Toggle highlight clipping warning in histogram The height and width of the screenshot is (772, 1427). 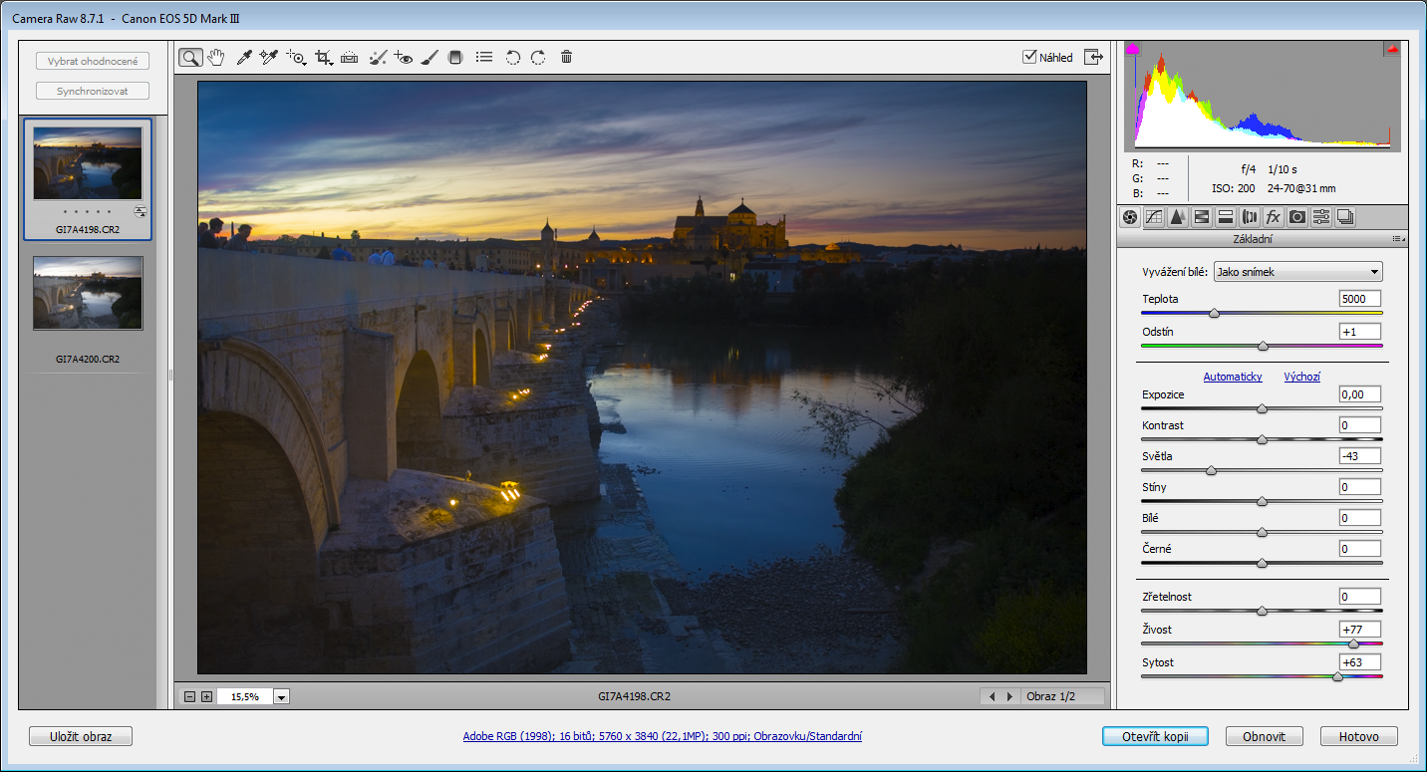1392,49
